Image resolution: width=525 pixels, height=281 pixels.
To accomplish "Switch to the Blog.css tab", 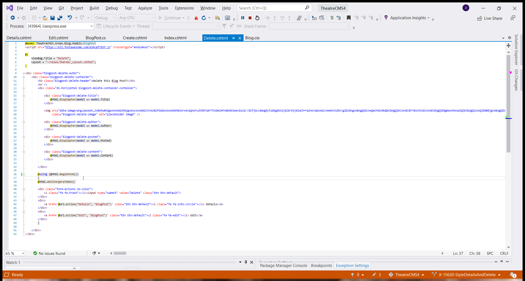I will 252,38.
